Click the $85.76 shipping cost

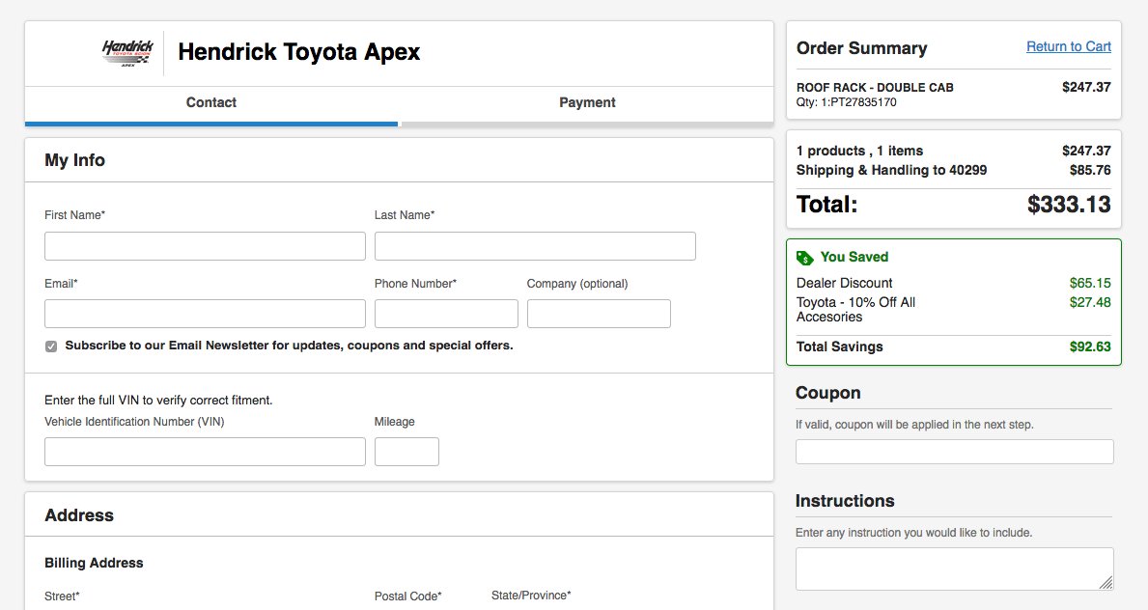pos(1089,170)
